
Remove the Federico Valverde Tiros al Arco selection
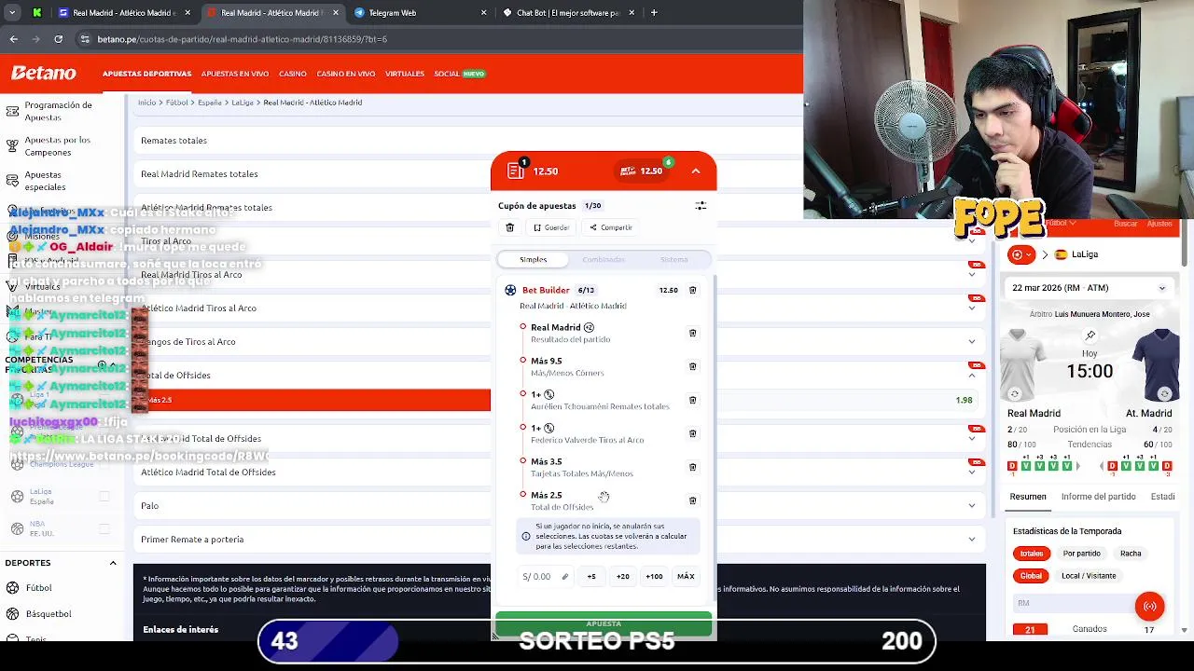pyautogui.click(x=692, y=433)
